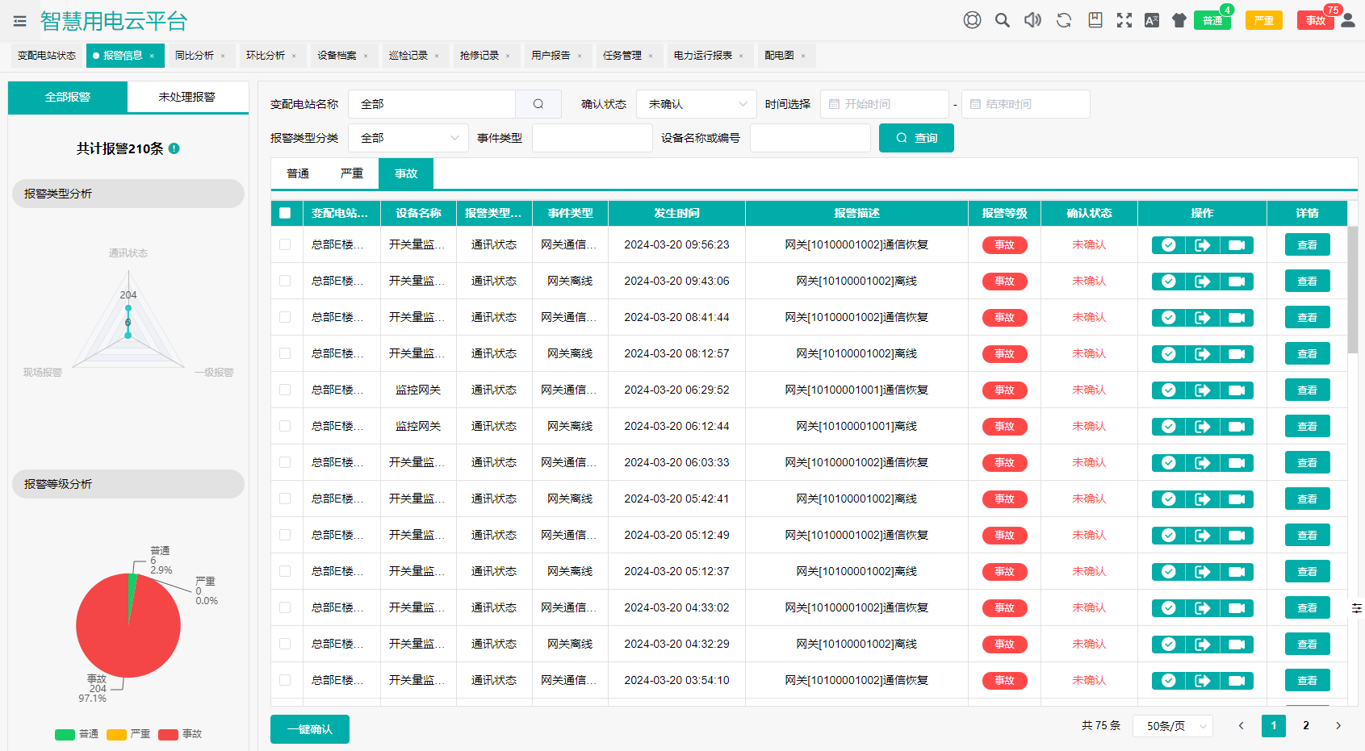Image resolution: width=1365 pixels, height=751 pixels.
Task: Open the language translation icon
Action: (x=1152, y=20)
